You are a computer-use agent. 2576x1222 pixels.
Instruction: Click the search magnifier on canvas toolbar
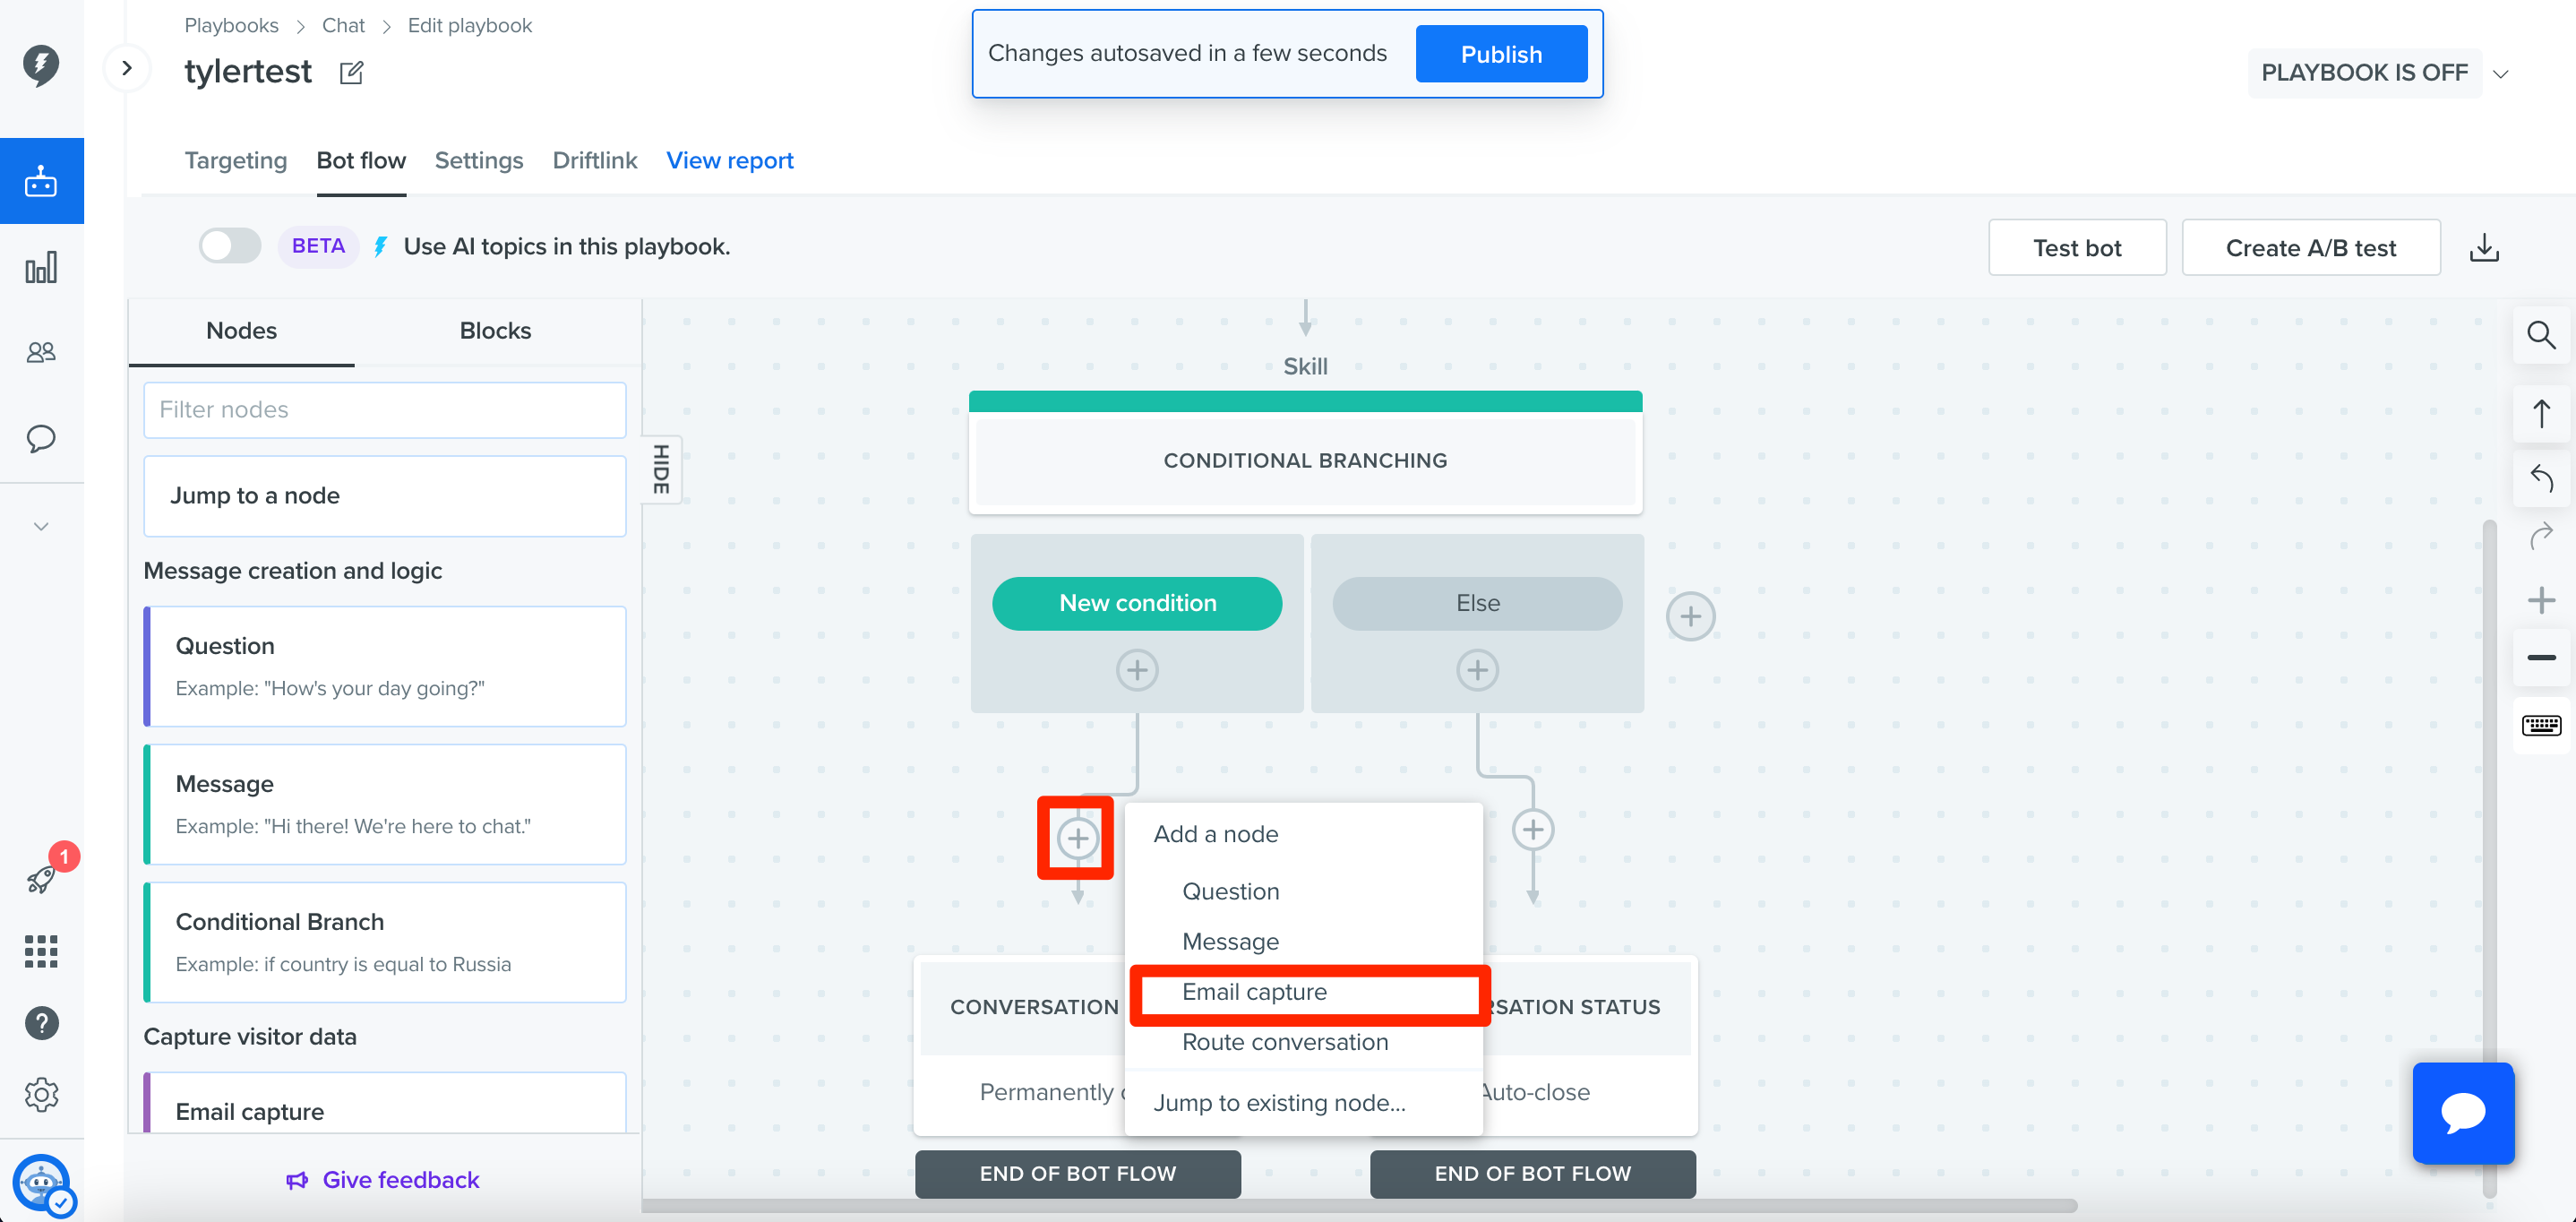2540,334
